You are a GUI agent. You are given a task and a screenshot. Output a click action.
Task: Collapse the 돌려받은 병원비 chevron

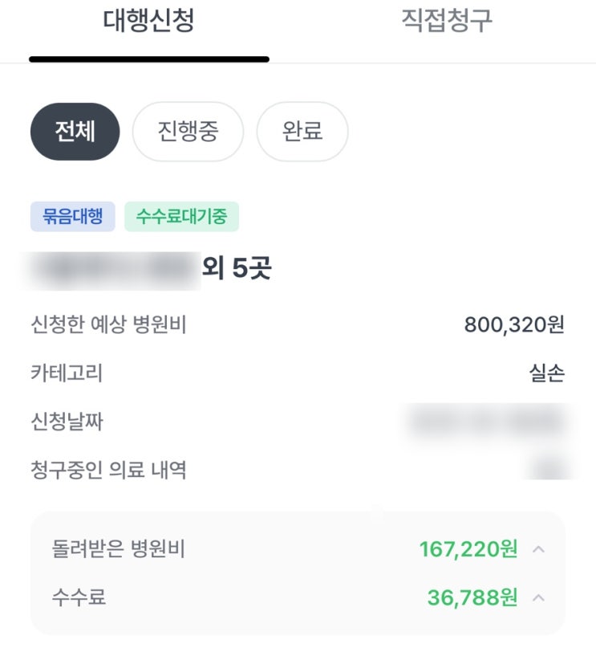(x=539, y=550)
